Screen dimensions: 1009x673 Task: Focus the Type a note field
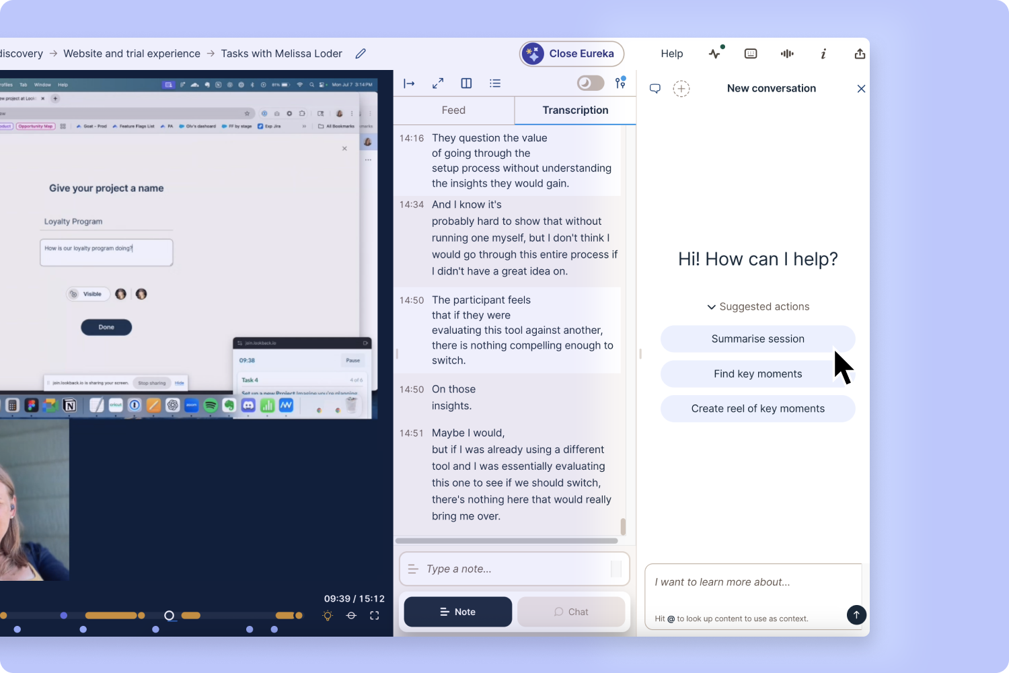click(515, 569)
